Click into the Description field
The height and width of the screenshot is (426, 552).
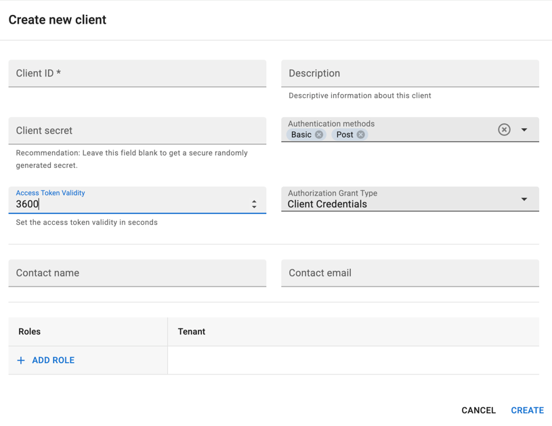click(x=410, y=73)
